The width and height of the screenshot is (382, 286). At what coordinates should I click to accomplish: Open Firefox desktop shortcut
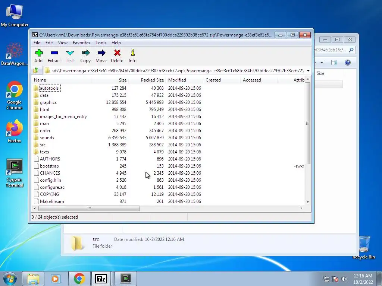coord(15,131)
